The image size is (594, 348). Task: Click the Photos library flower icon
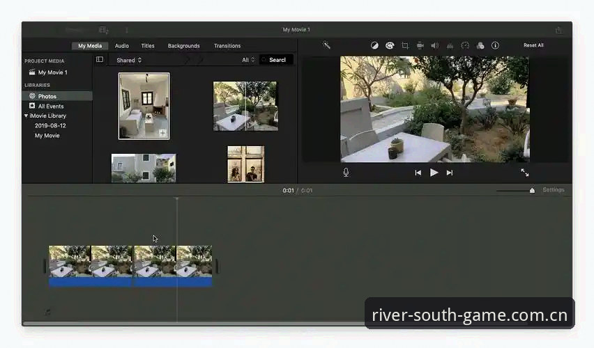32,96
